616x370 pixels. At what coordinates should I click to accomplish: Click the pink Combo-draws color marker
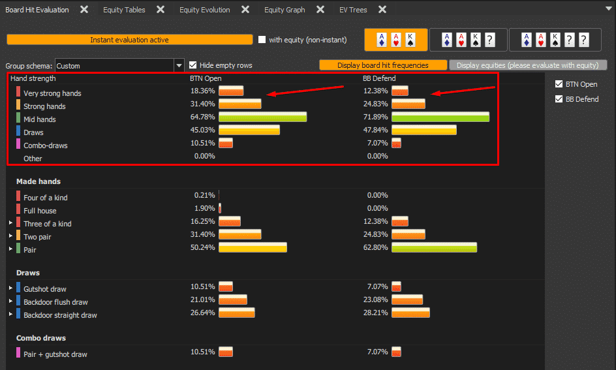pyautogui.click(x=18, y=144)
